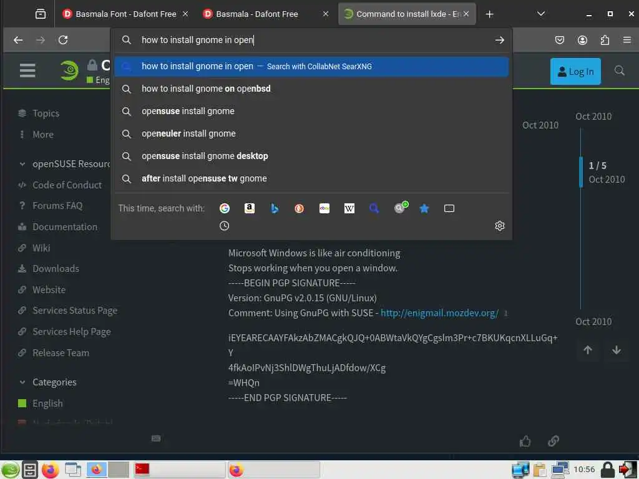Click the openSUSE logo in the forum header

(x=69, y=70)
